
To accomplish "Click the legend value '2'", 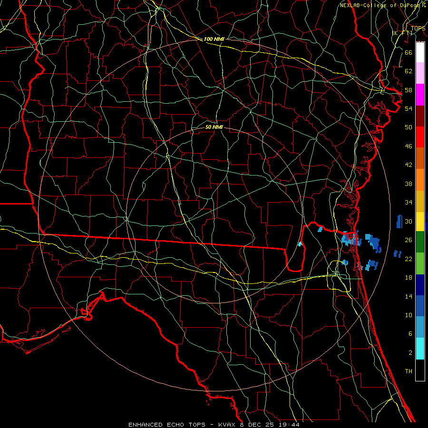I will click(410, 353).
